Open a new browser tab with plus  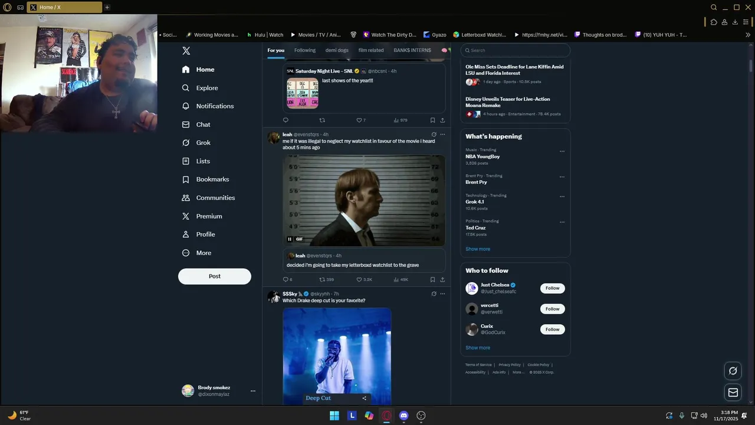107,7
